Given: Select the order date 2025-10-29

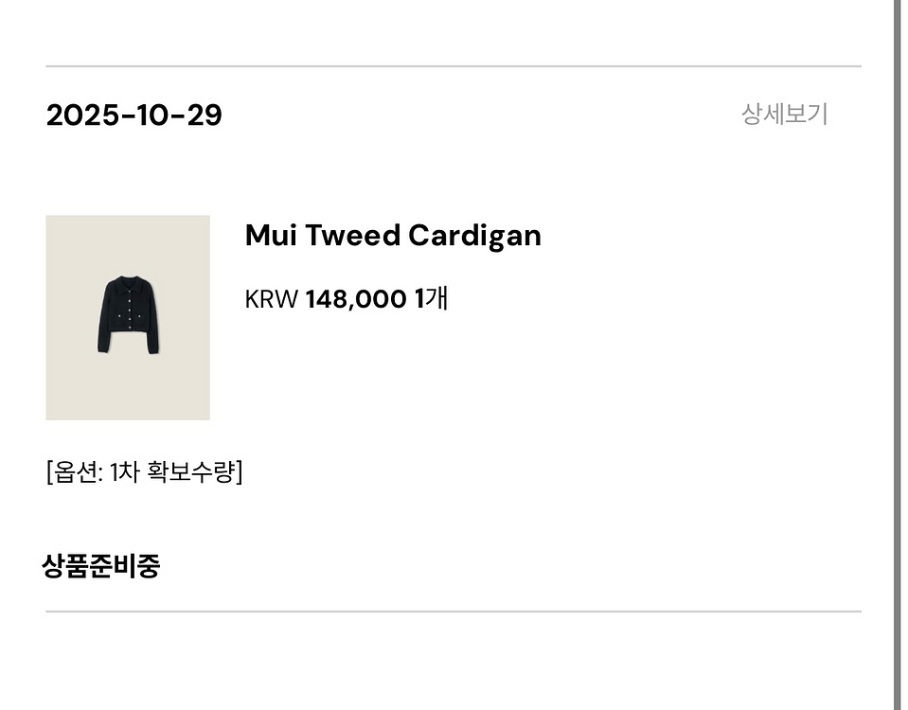Looking at the screenshot, I should coord(134,115).
